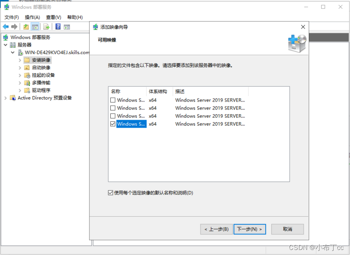Click the 下一步(N) next button
The image size is (350, 255).
click(x=250, y=229)
